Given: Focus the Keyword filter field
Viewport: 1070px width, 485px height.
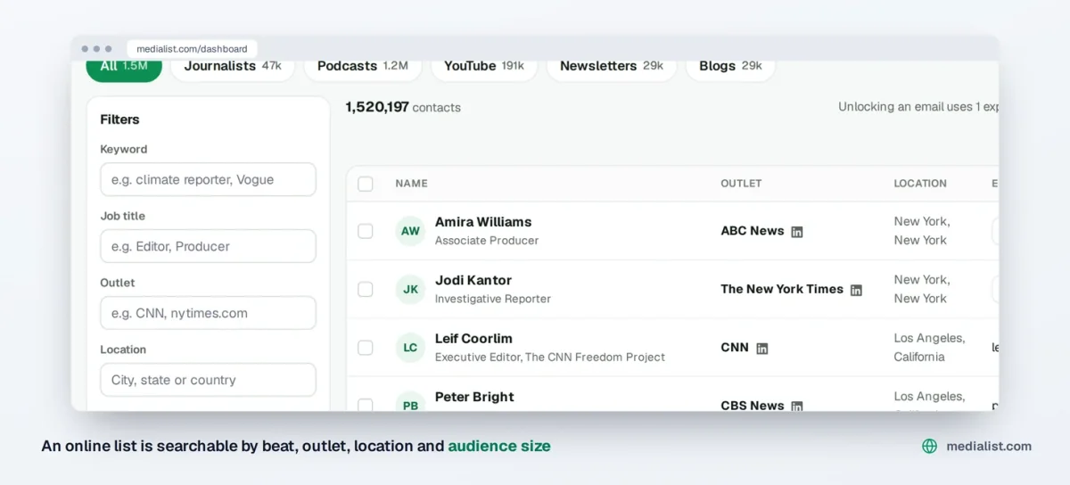Looking at the screenshot, I should pos(208,179).
